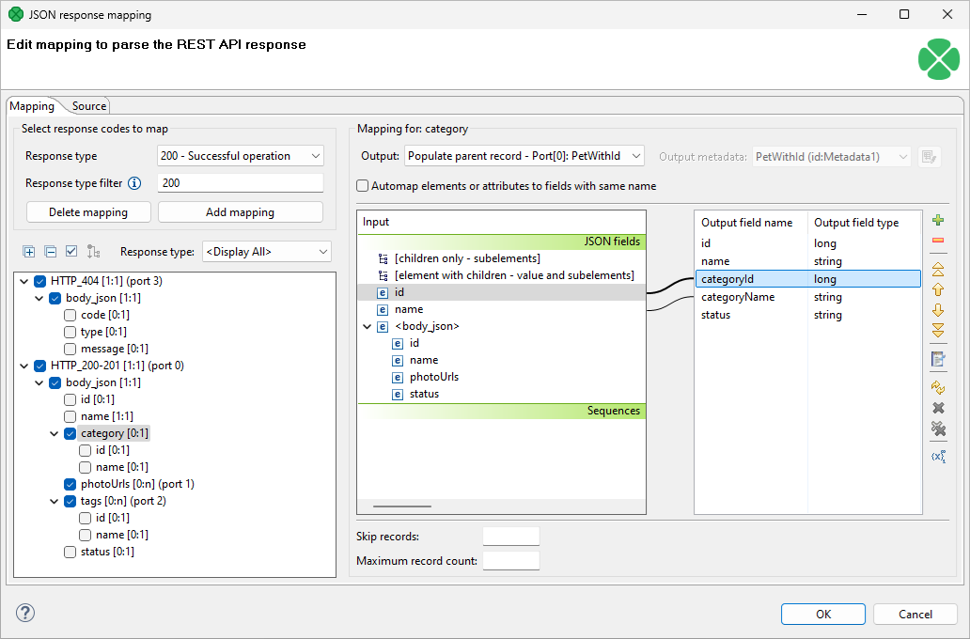Click the Add mapping button
This screenshot has width=970, height=639.
pos(240,212)
